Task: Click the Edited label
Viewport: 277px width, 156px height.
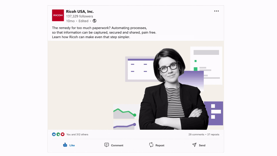Action: point(83,21)
